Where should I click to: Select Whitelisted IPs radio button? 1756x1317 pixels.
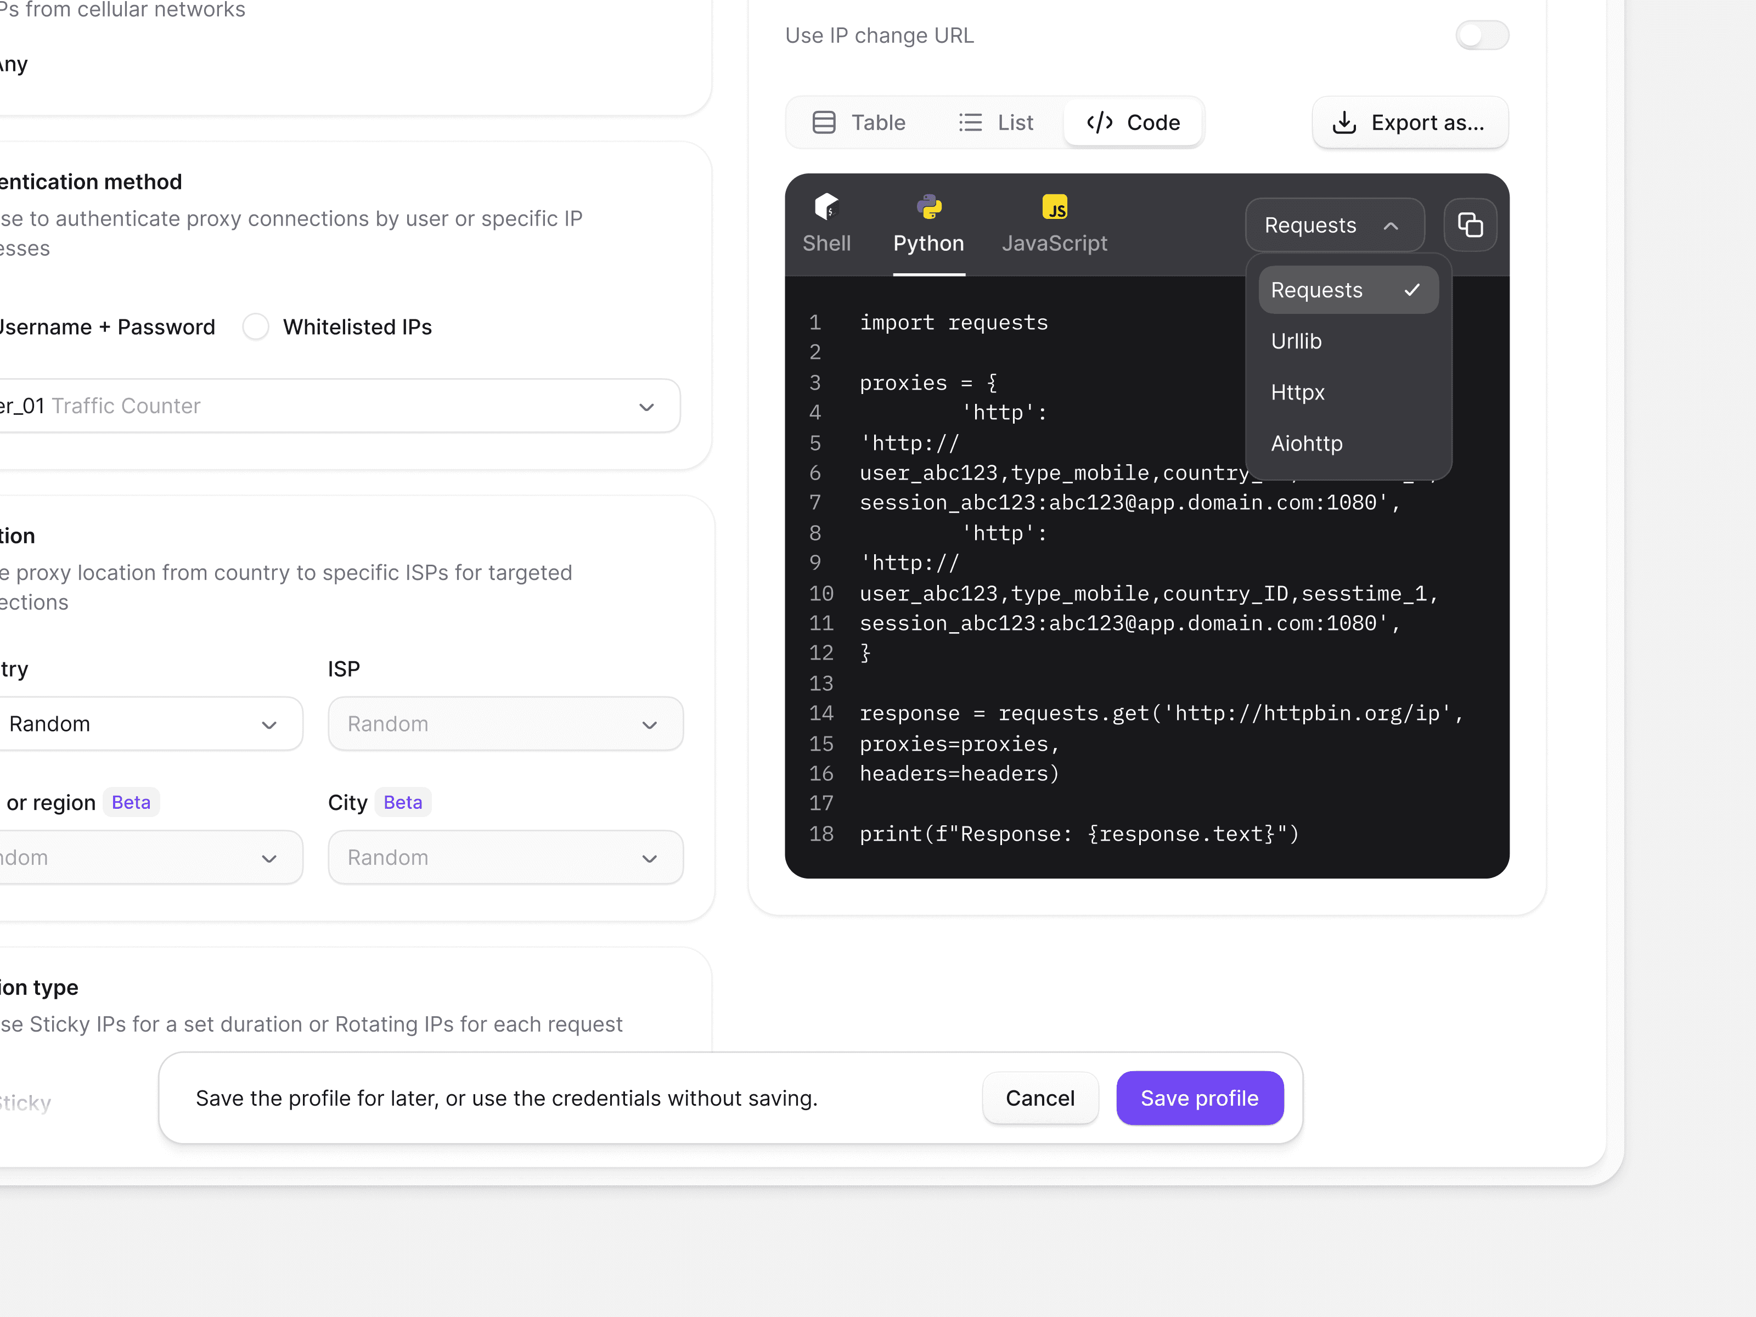pos(256,327)
